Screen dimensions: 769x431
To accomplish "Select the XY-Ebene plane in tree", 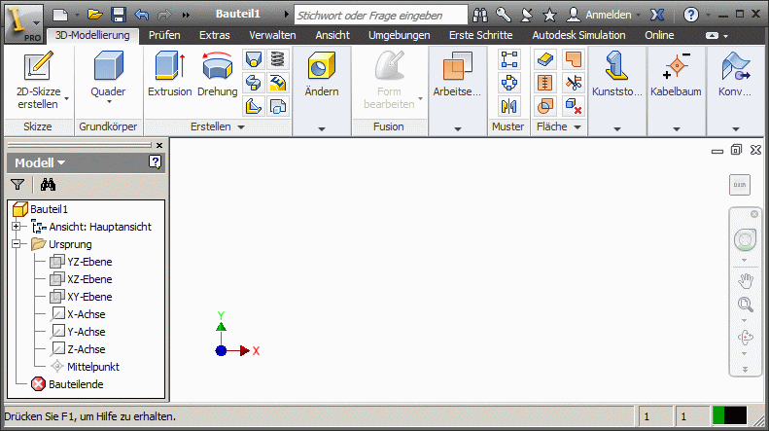I will tap(88, 297).
